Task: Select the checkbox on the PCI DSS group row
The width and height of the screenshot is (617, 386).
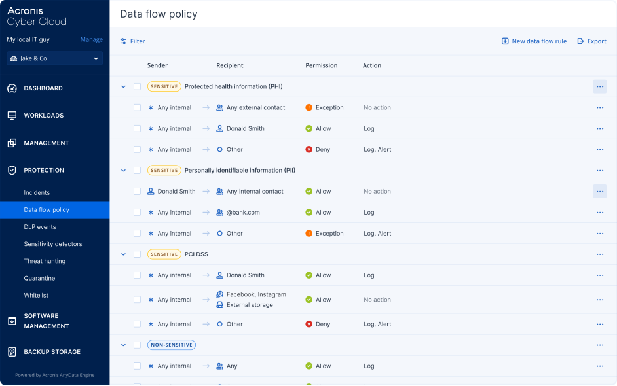Action: point(138,254)
